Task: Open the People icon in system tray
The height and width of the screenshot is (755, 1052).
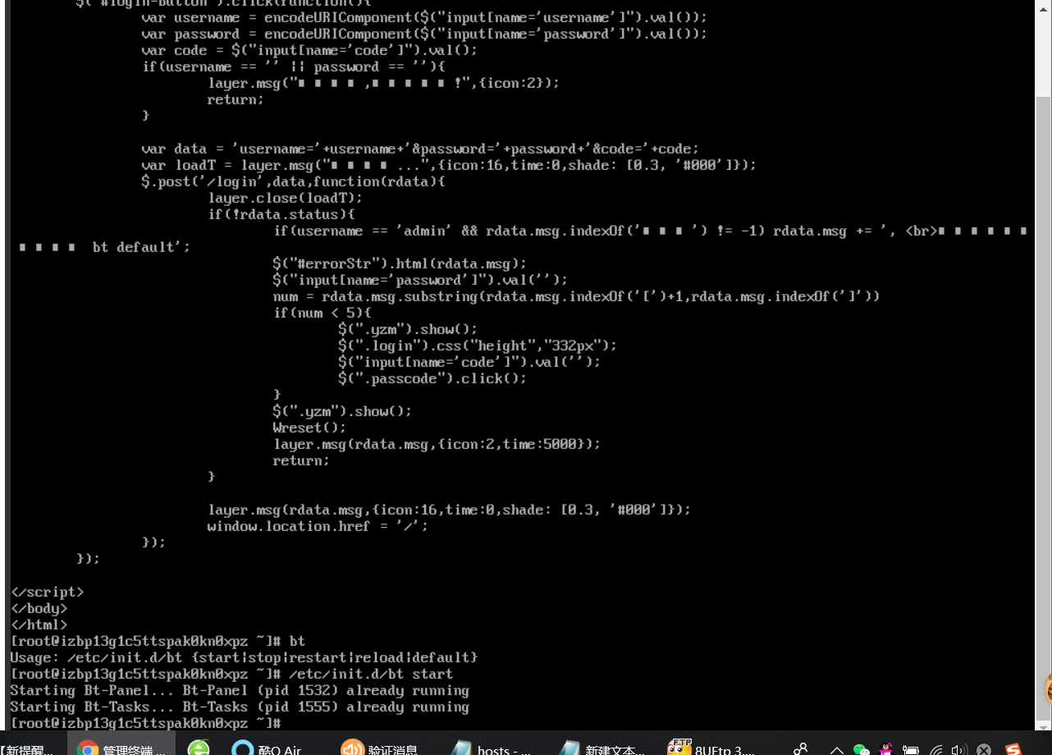Action: (x=800, y=748)
